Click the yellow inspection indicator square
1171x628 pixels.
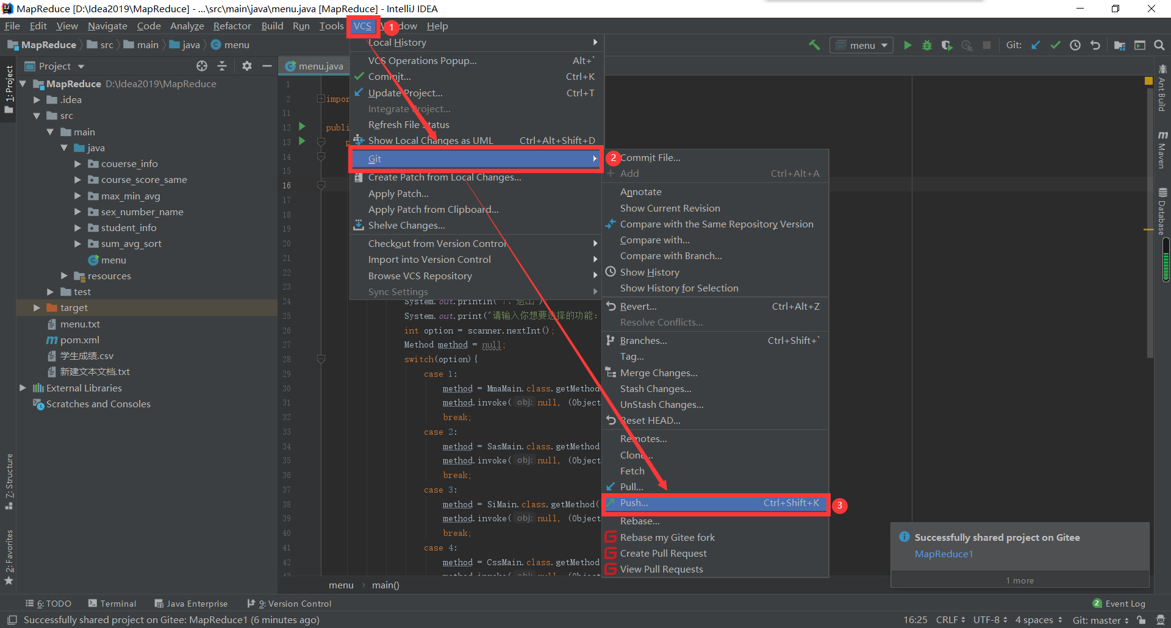(x=1148, y=80)
